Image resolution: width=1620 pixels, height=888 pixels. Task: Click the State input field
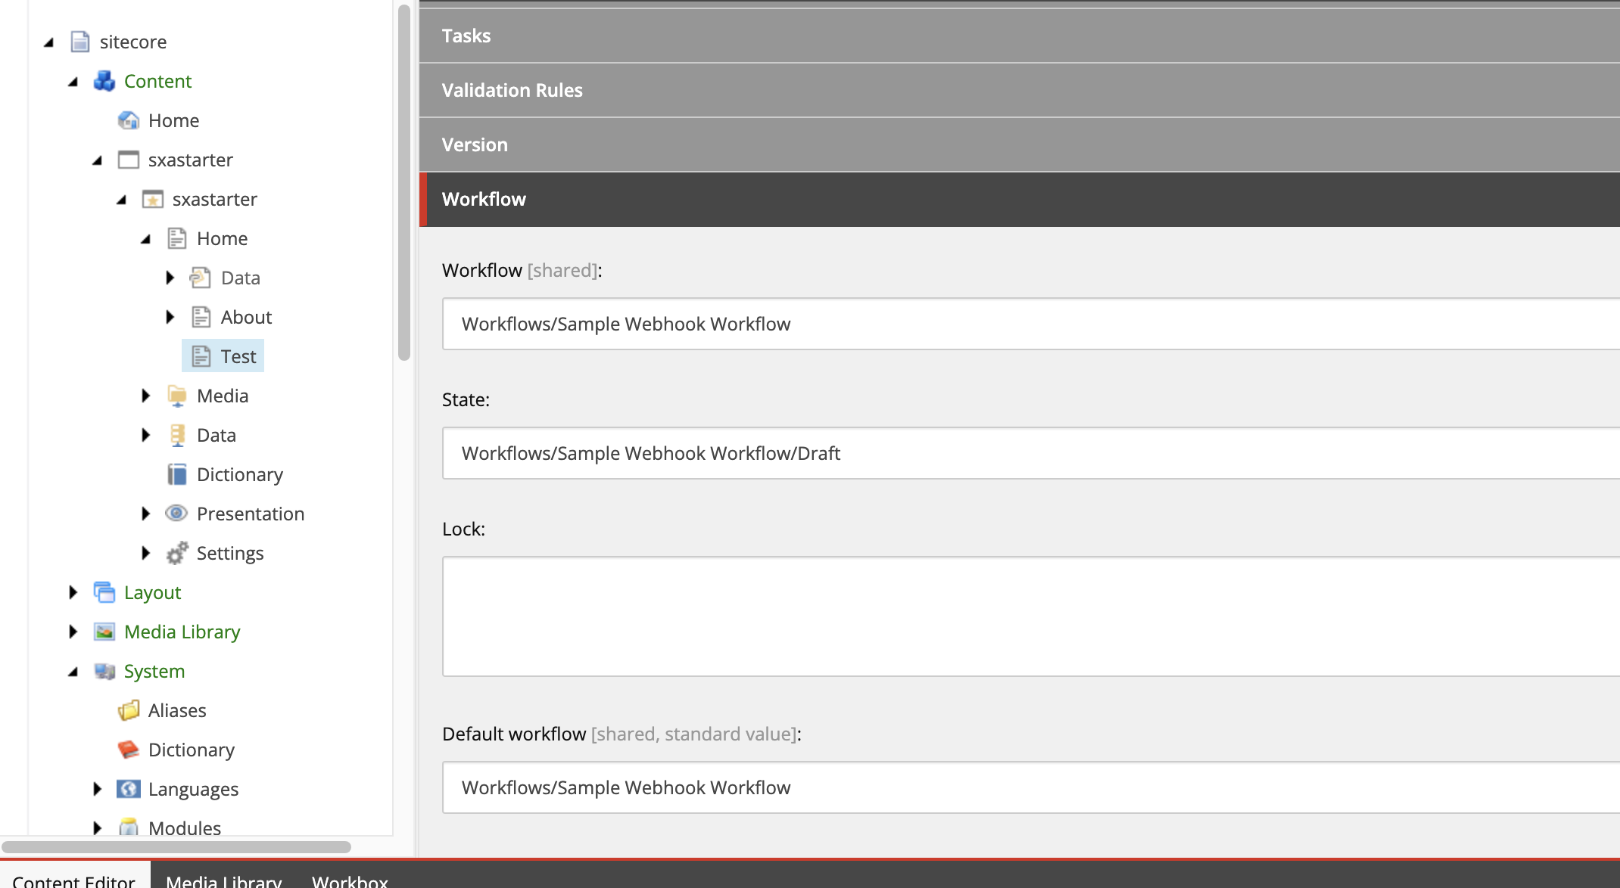pos(1031,453)
